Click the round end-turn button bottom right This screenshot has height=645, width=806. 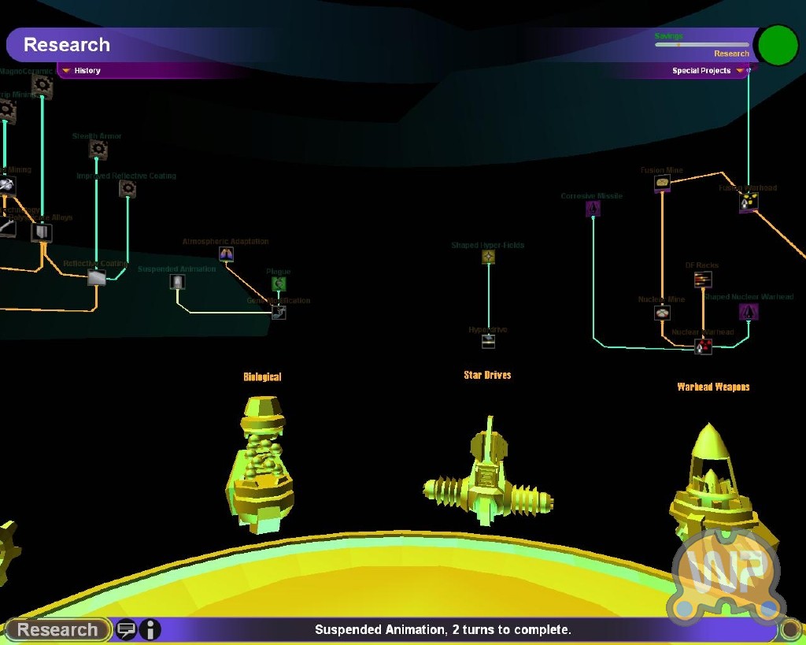point(789,629)
